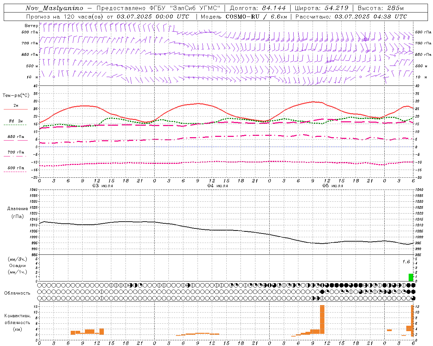
Task: Click tallest orange convective bar on 05 июля
Action: point(322,319)
